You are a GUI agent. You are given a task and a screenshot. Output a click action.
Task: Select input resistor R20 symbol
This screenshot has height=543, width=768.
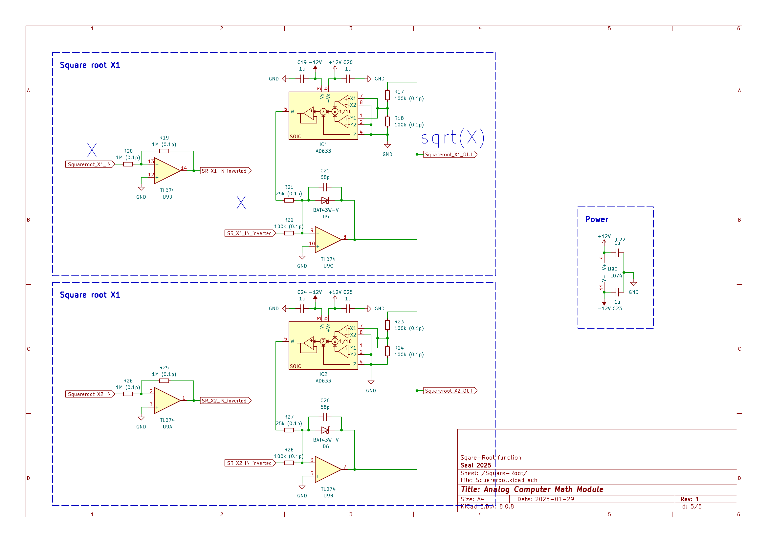point(128,164)
